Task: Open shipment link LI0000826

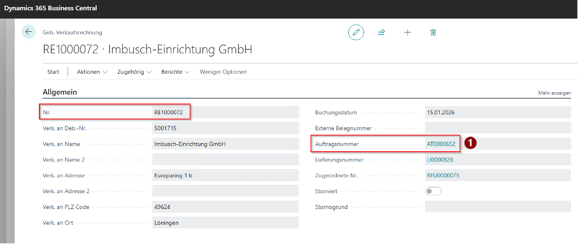Action: 440,159
